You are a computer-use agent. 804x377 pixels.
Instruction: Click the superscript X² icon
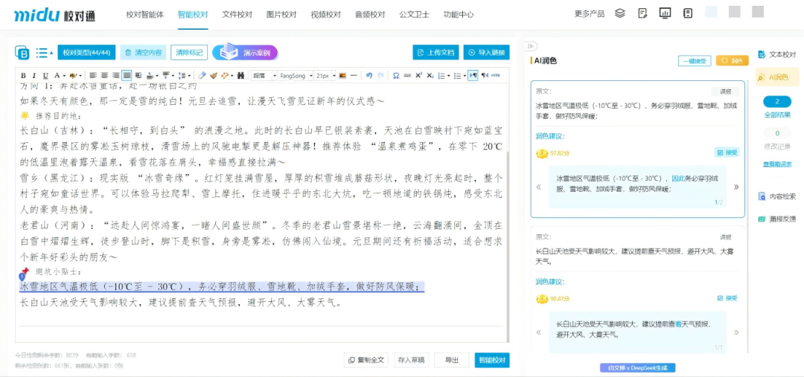coord(419,76)
